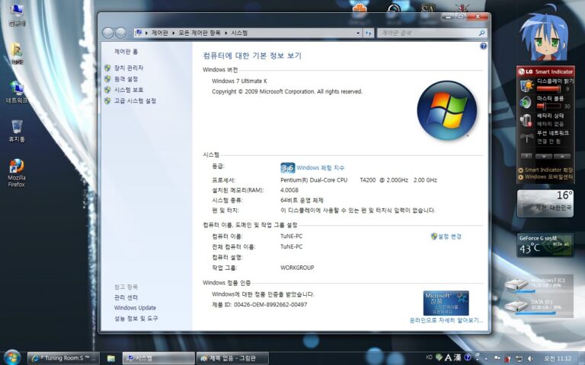585x365 pixels.
Task: Toggle the IME A input mode
Action: click(448, 357)
